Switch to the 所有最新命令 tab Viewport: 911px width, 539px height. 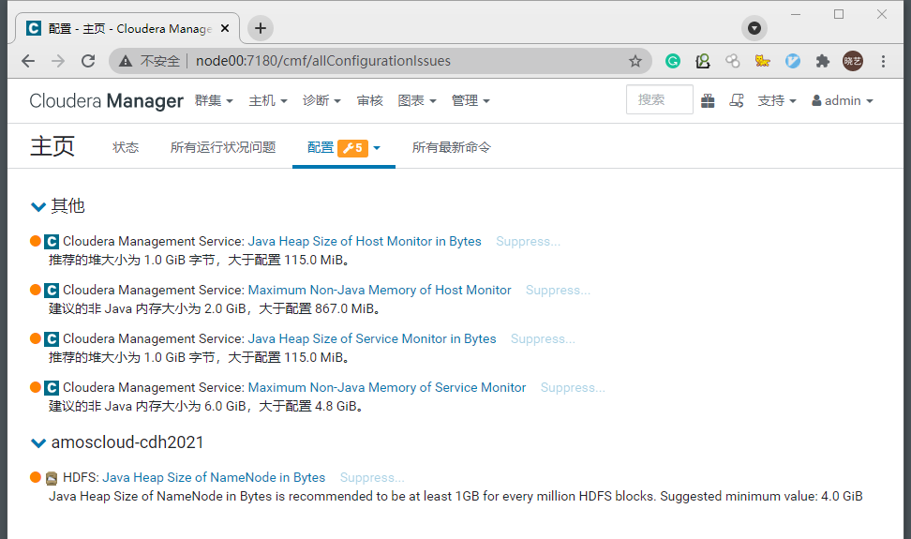452,147
